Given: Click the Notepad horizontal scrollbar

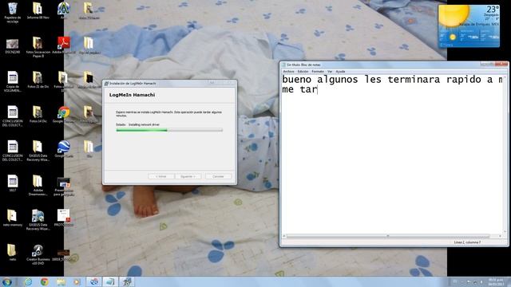Looking at the screenshot, I should click(393, 236).
